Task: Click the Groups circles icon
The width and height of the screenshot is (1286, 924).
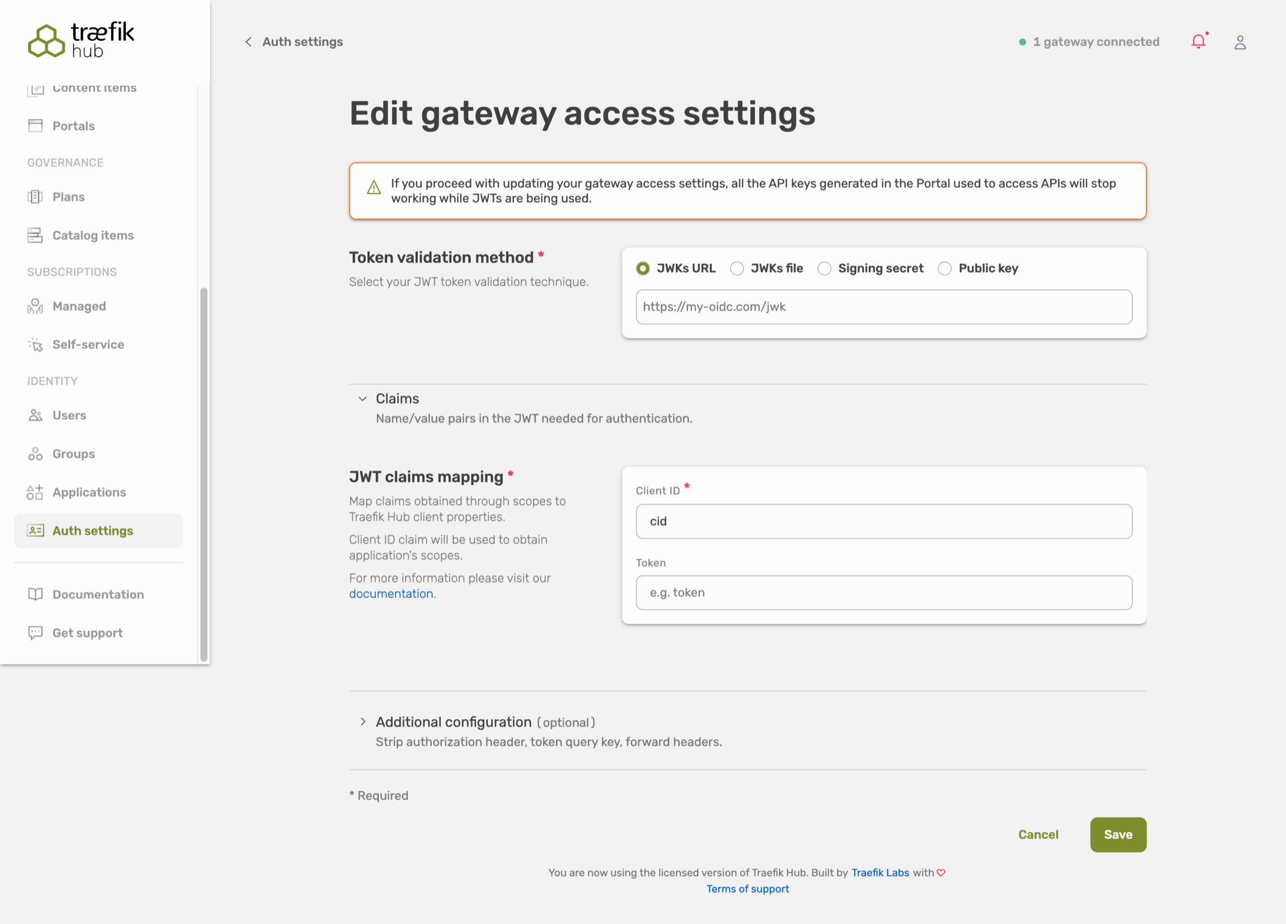Action: pyautogui.click(x=35, y=454)
